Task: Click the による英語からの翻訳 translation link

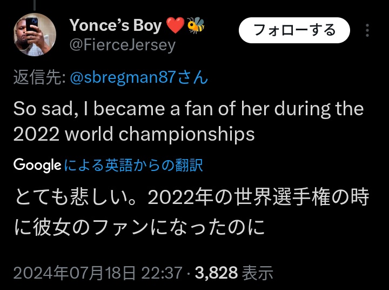Action: click(133, 165)
